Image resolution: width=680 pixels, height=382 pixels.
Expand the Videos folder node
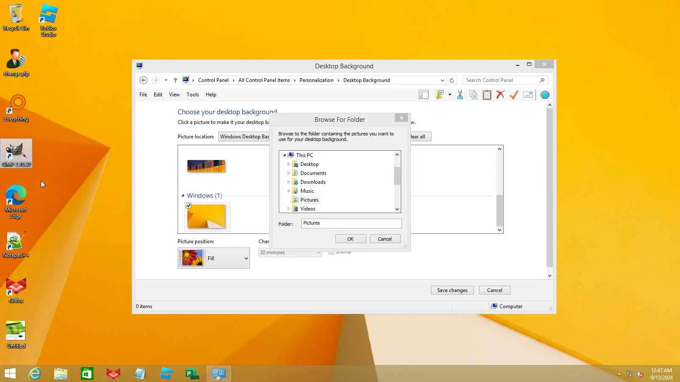[x=289, y=209]
